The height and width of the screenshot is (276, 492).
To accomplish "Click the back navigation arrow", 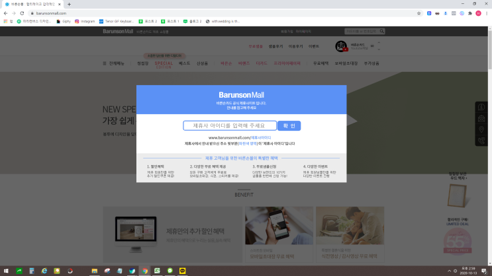I will click(6, 13).
